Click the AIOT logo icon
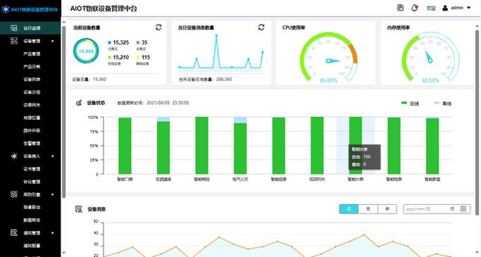This screenshot has width=481, height=257. click(6, 9)
